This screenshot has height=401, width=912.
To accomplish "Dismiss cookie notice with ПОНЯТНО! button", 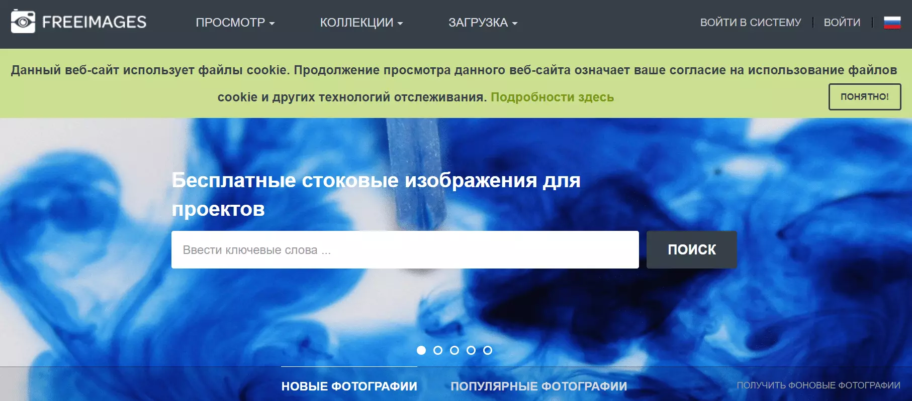I will point(864,97).
